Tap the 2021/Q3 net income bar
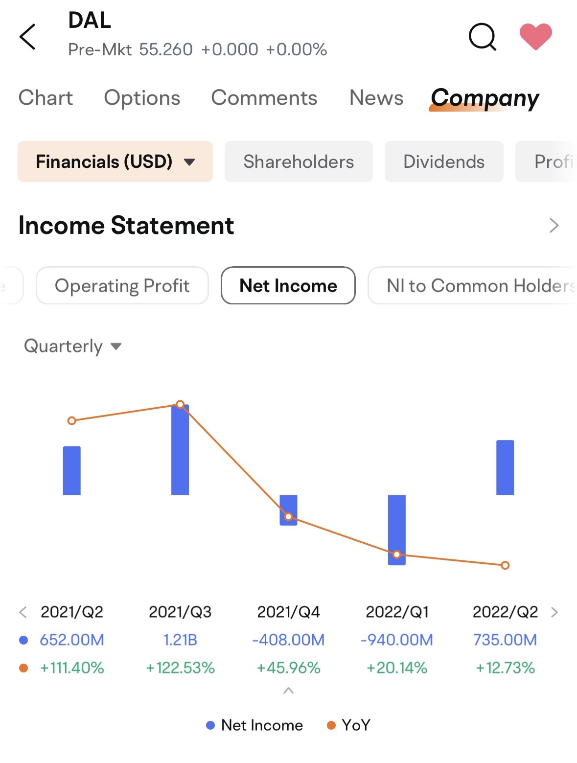 click(180, 450)
